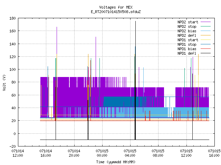Click the 180 value on the voltage axis
This screenshot has height=165, width=221.
pos(12,18)
